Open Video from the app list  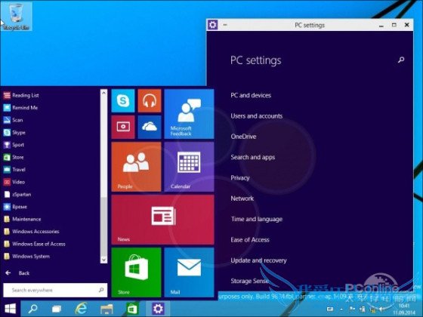pos(14,182)
